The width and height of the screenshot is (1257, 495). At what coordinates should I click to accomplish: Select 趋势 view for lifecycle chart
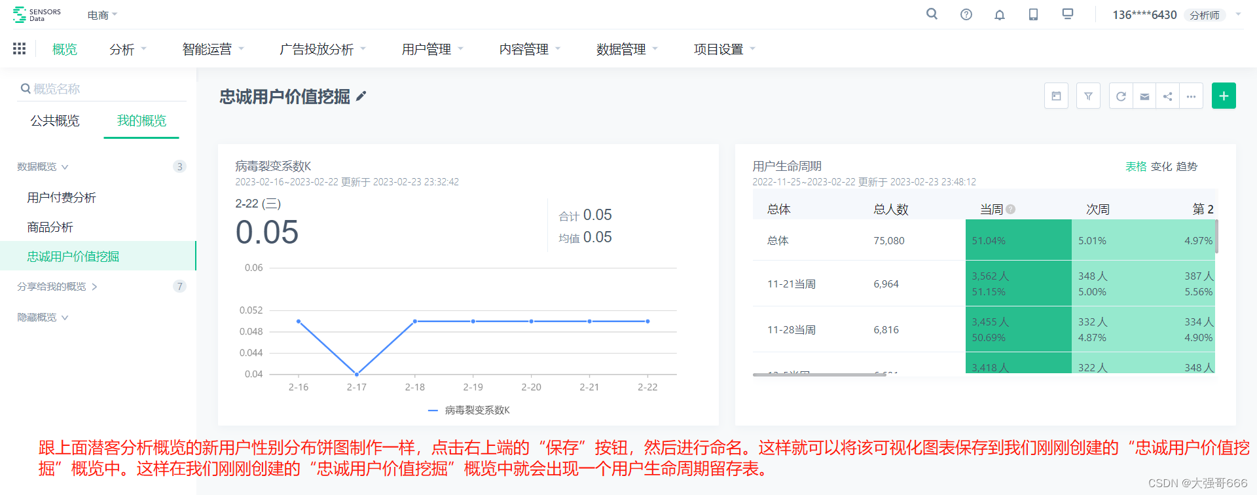point(1187,166)
